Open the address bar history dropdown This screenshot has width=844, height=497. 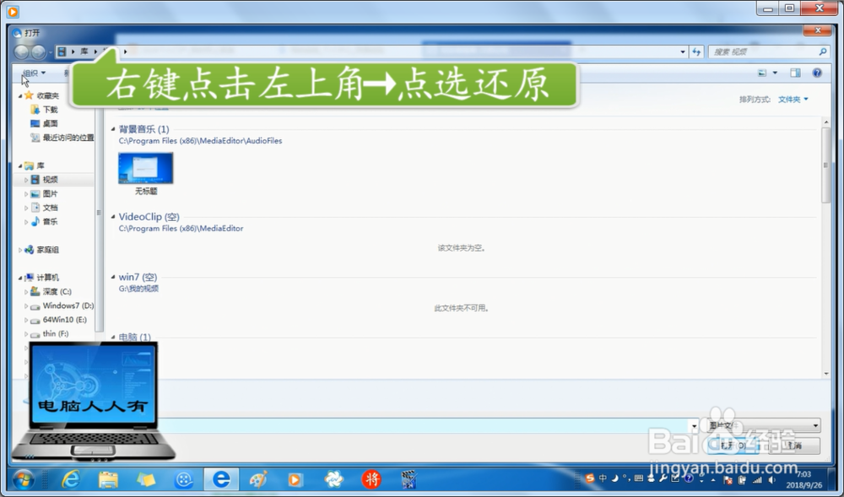683,52
